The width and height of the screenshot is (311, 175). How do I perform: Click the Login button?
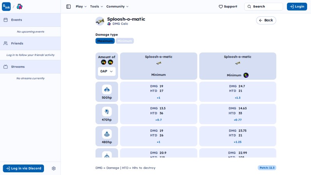point(297,7)
